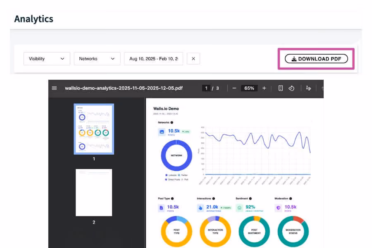Click the interactions pointer icon beside 21.0k
Screen dimensions: 372x248
click(x=200, y=208)
